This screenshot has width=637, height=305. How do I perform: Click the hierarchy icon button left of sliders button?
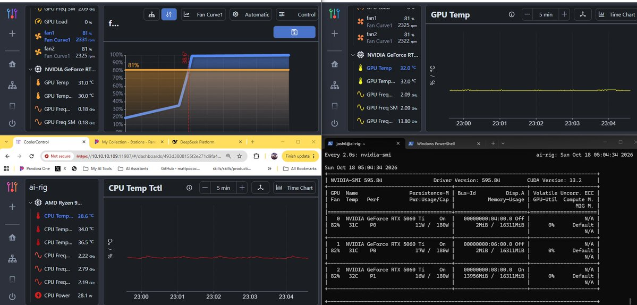pos(151,14)
